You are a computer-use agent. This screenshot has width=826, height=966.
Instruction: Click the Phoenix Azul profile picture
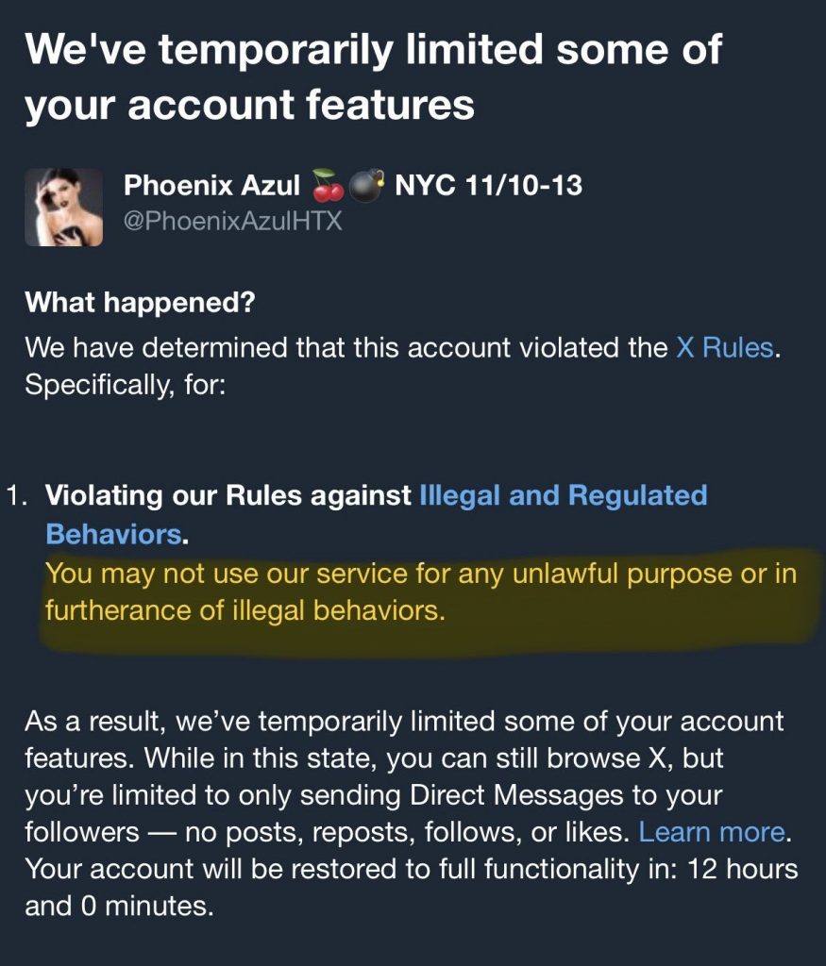click(x=66, y=208)
